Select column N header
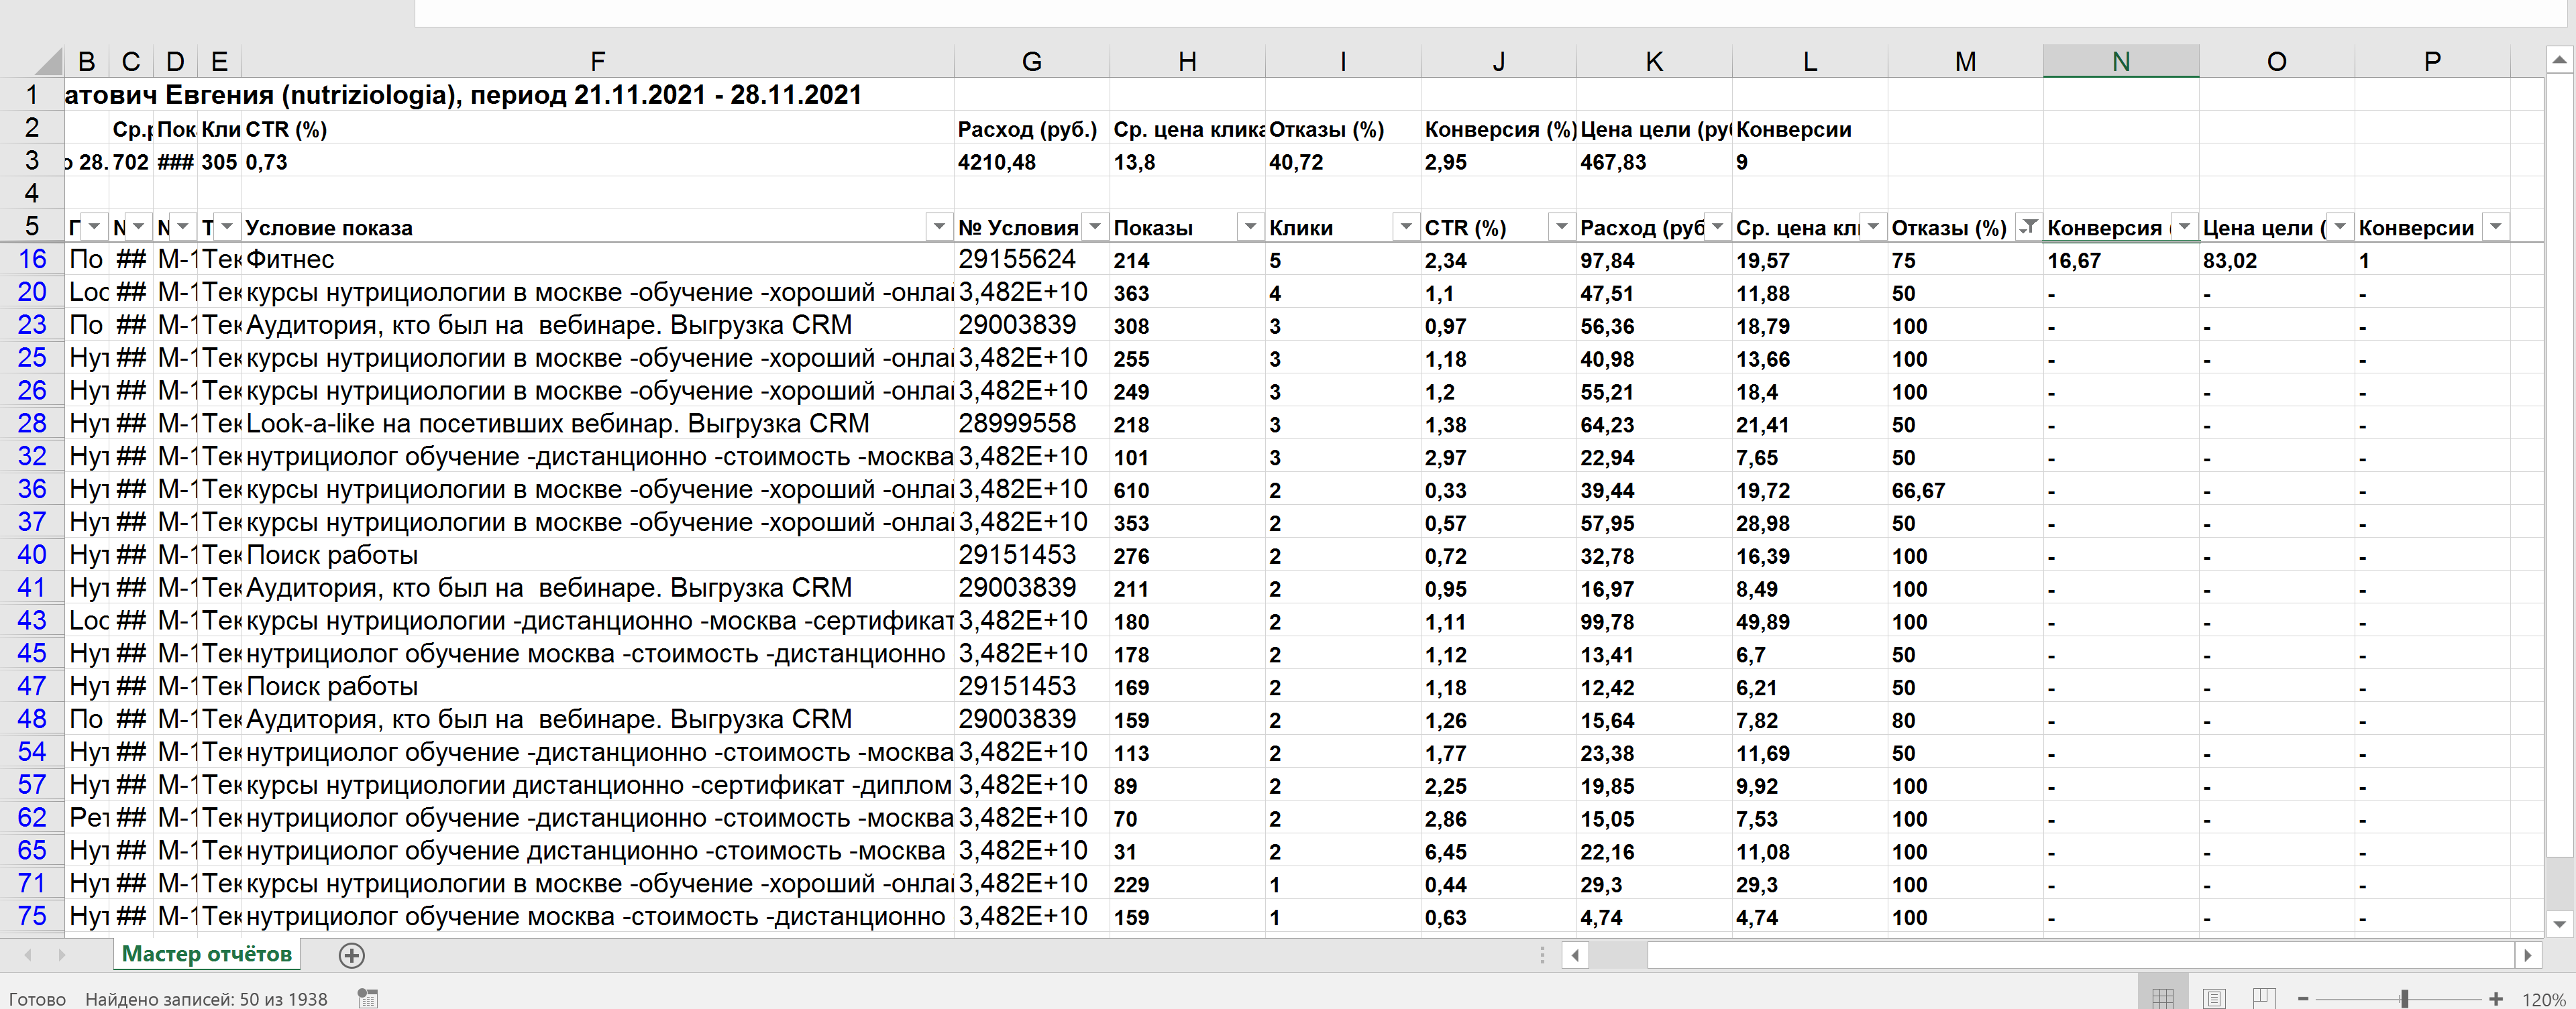Image resolution: width=2576 pixels, height=1009 pixels. [x=2120, y=62]
